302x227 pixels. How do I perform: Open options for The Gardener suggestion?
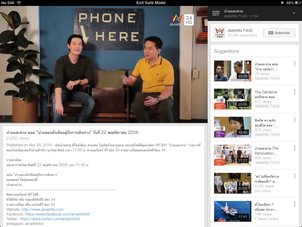pos(295,92)
